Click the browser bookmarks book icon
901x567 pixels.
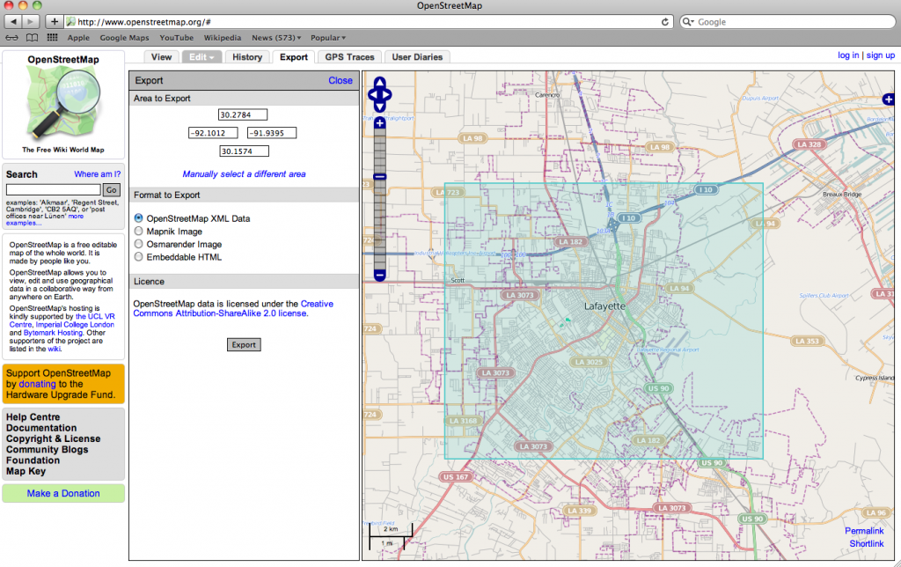pyautogui.click(x=32, y=38)
